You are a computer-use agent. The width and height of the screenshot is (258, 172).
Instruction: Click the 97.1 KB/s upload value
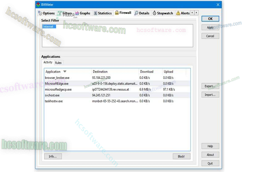tap(169, 90)
